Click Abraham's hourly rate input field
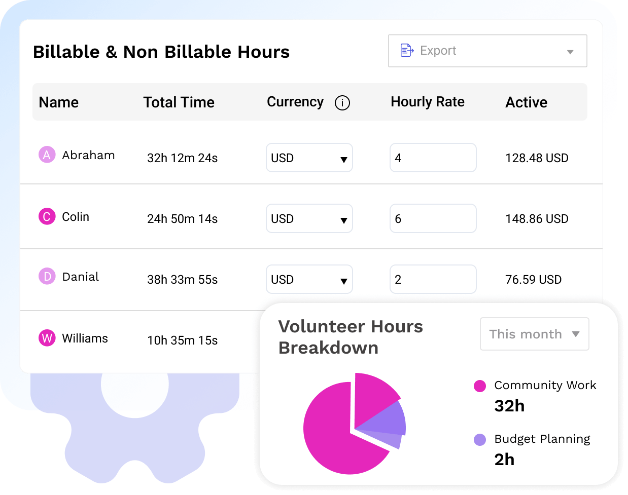628x495 pixels. pyautogui.click(x=433, y=158)
